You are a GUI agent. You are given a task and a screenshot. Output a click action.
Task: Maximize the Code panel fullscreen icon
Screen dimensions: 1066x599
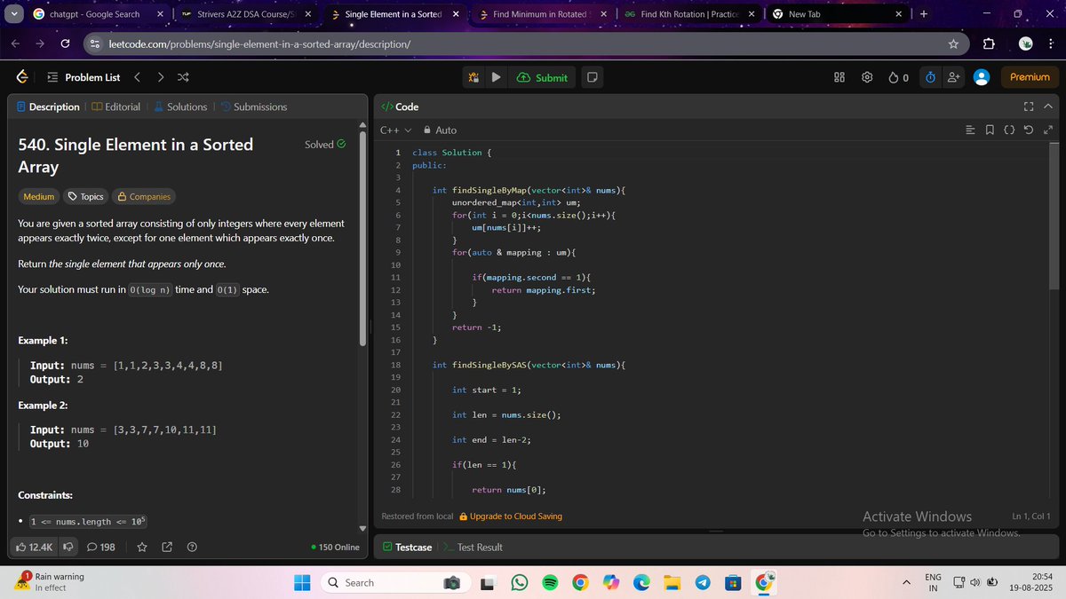coord(1029,106)
